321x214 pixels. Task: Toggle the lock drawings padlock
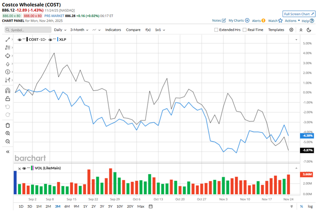[8, 99]
